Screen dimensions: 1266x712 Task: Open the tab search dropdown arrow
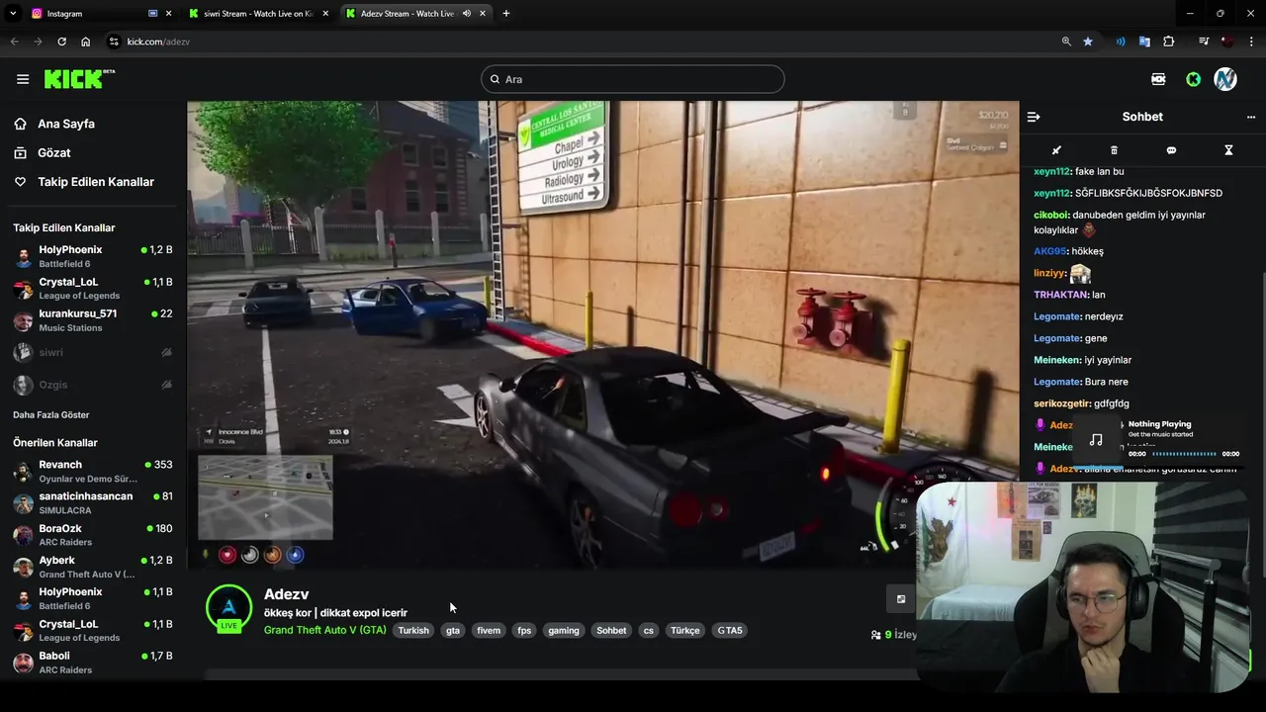[13, 14]
